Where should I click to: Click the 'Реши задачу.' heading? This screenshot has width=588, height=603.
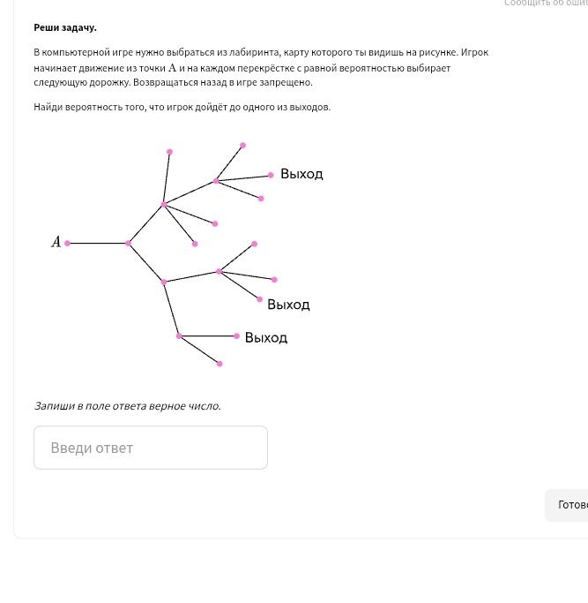tap(65, 27)
